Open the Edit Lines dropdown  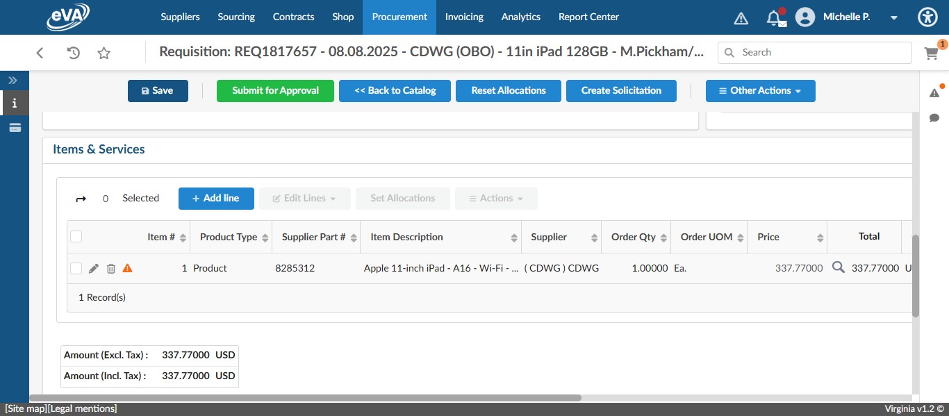[304, 198]
